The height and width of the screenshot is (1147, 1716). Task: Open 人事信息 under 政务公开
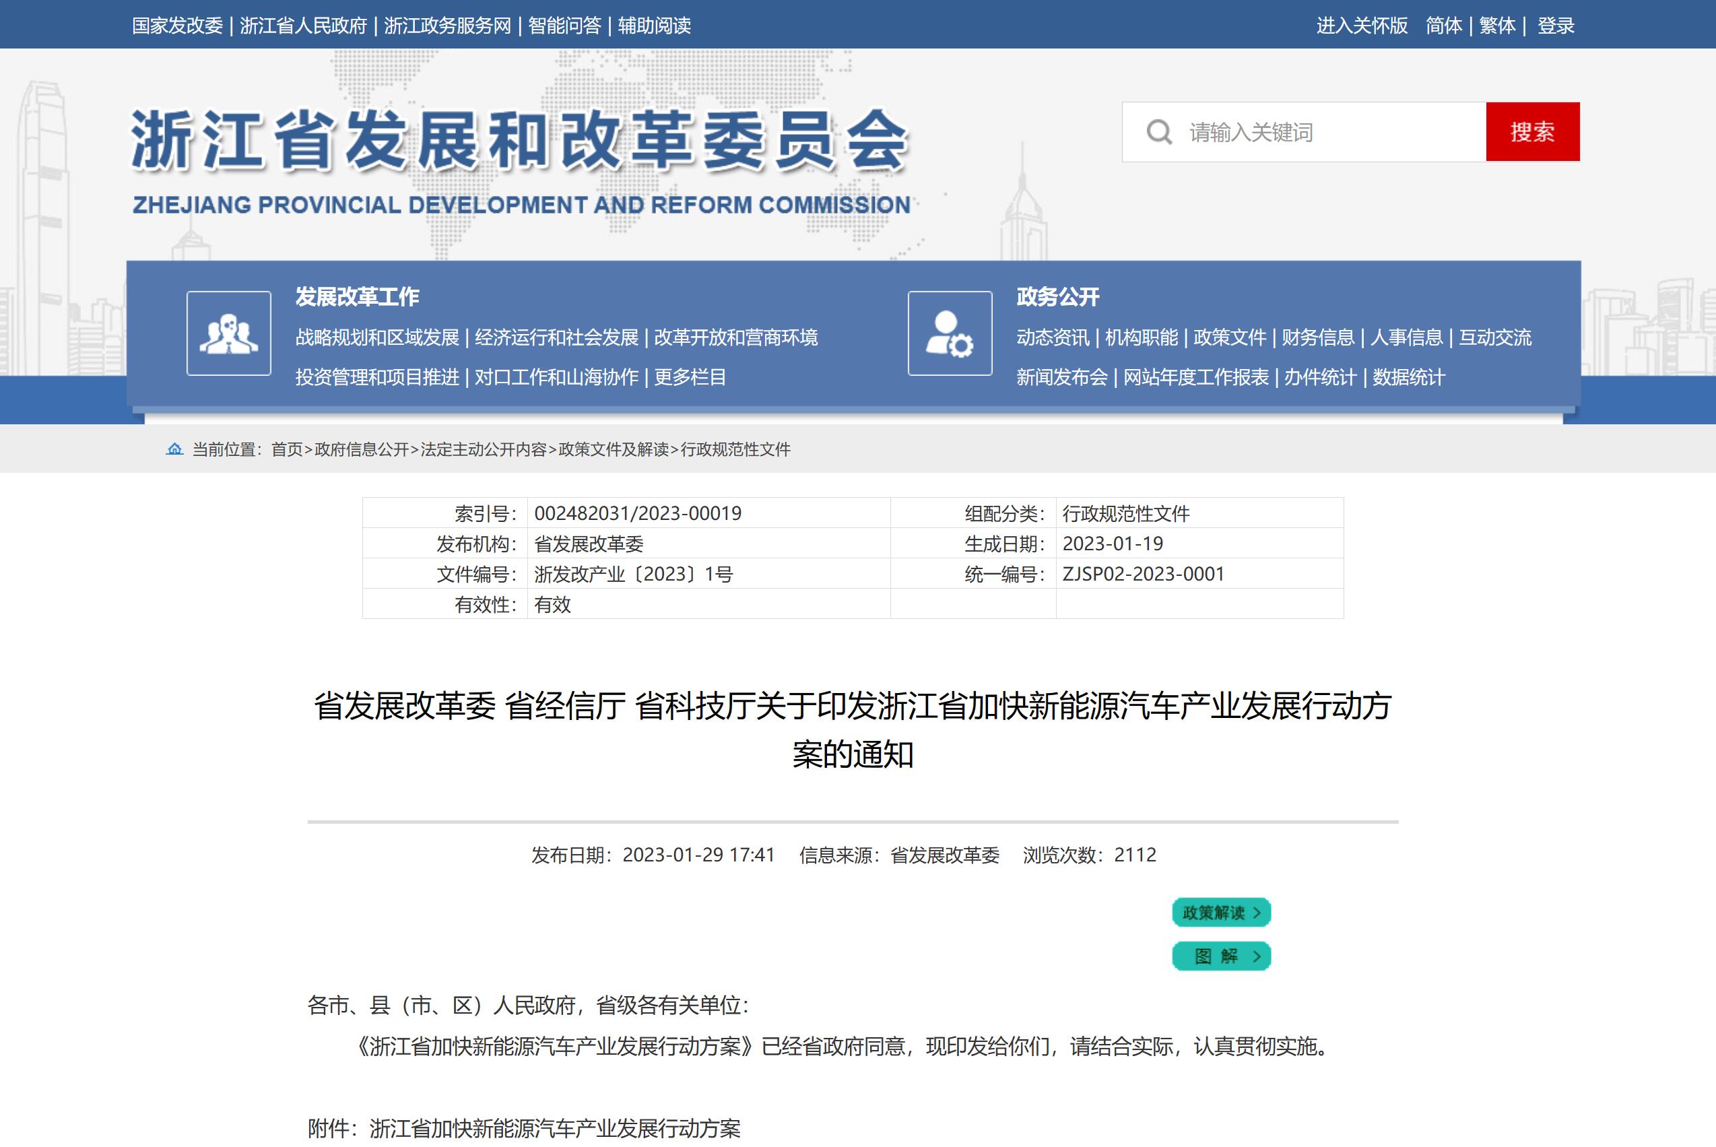coord(1407,337)
